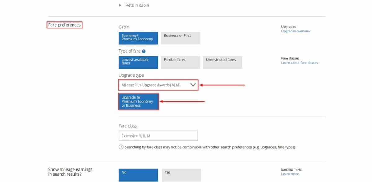Click the Show mileage earnings label
Image resolution: width=372 pixels, height=182 pixels.
point(70,172)
